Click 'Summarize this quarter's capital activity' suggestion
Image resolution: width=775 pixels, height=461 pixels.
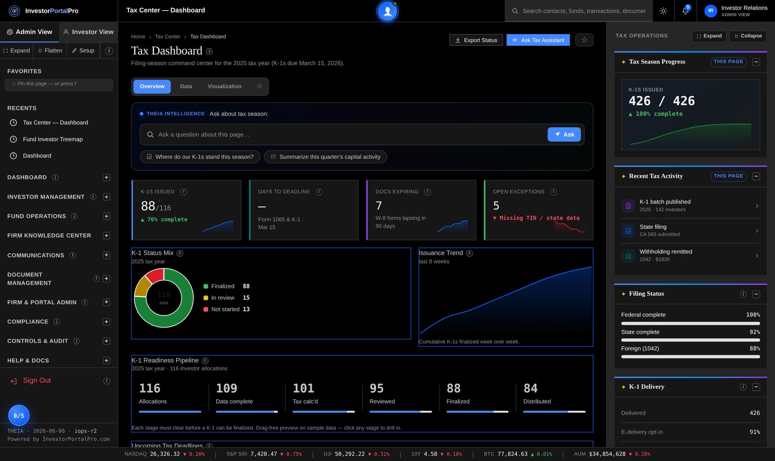pyautogui.click(x=325, y=157)
